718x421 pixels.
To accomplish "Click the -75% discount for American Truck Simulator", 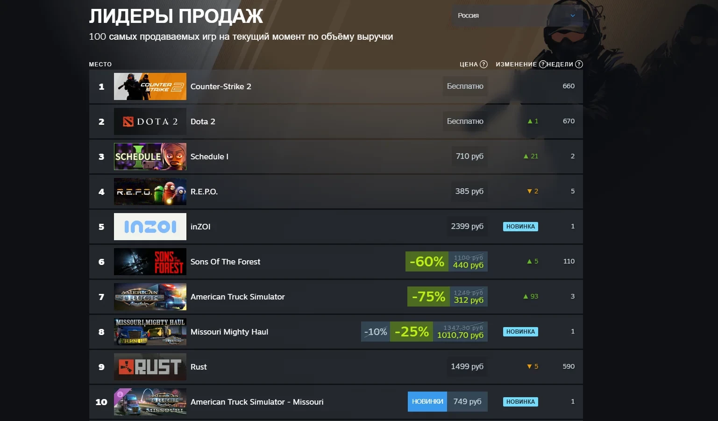I will (x=428, y=297).
